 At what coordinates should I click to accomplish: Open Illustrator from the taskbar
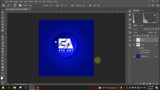(26, 88)
